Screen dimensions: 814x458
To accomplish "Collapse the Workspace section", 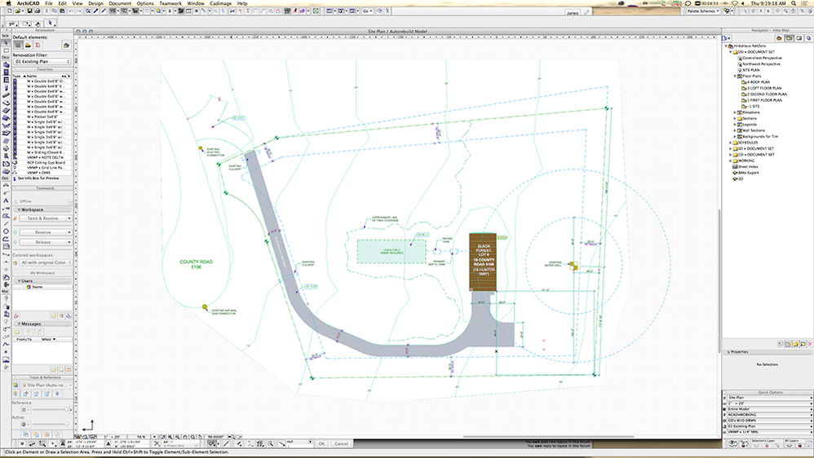I will pos(19,209).
